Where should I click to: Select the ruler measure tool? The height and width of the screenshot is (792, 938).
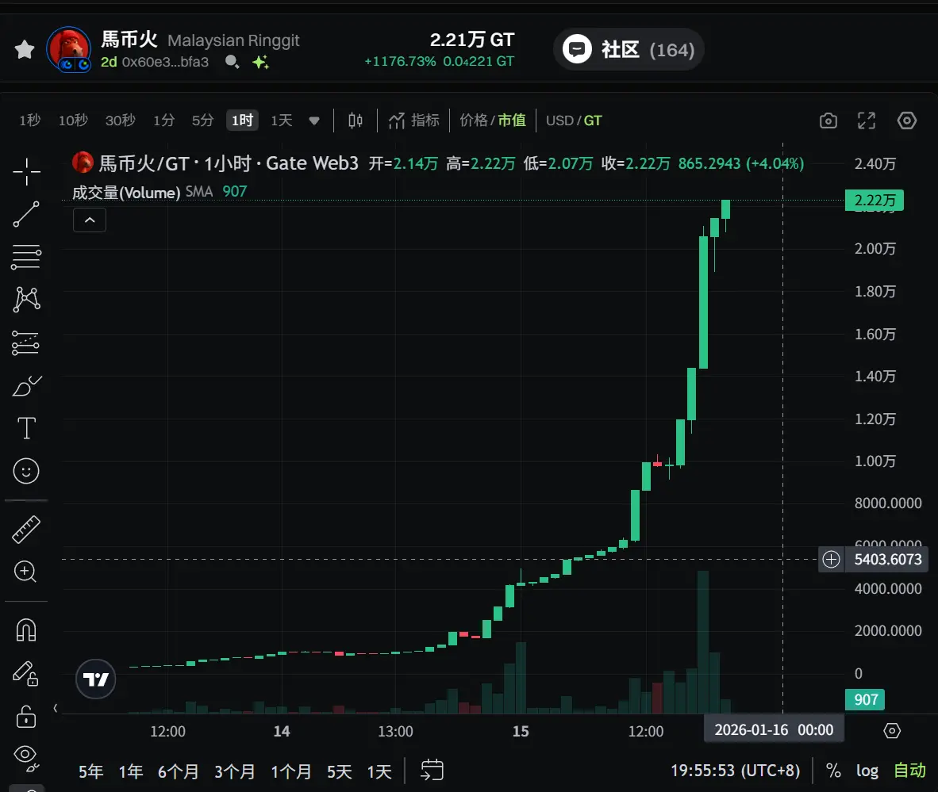[26, 530]
